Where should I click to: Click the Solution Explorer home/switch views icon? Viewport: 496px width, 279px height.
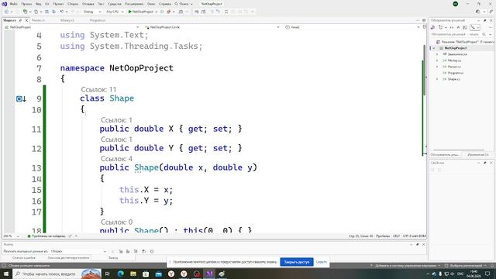point(433,28)
